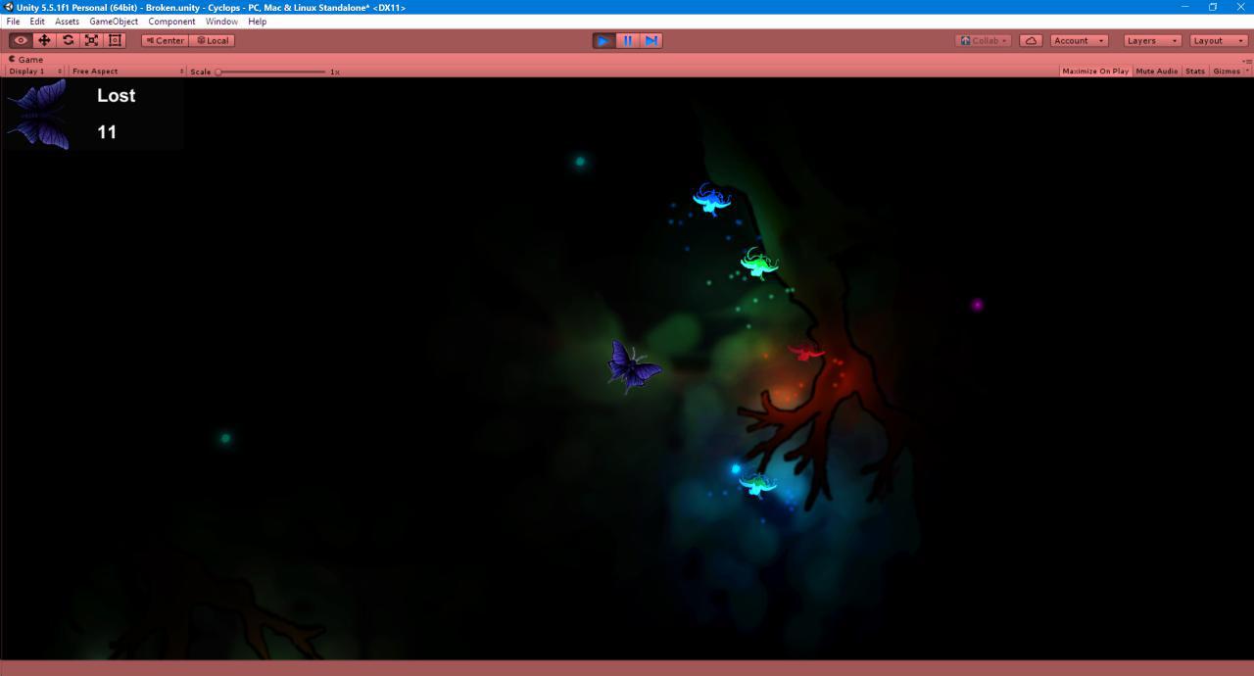This screenshot has width=1254, height=676.
Task: Toggle handle rotation Local button
Action: coord(212,40)
